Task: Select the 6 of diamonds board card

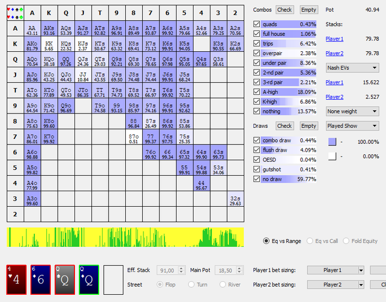Action: tap(40, 279)
